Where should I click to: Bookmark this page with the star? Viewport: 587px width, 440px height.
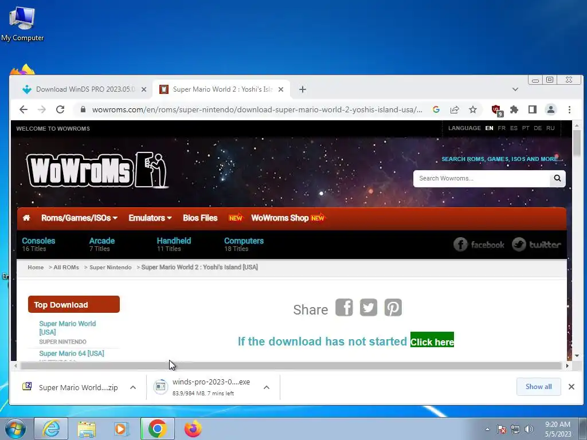coord(473,109)
